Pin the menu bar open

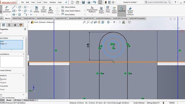point(66,2)
